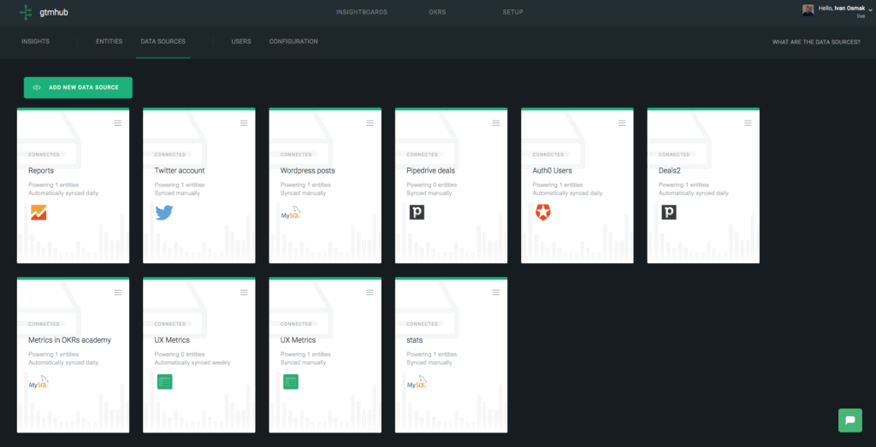Click the Connected badge on Deals2 card
This screenshot has width=876, height=447.
[674, 155]
